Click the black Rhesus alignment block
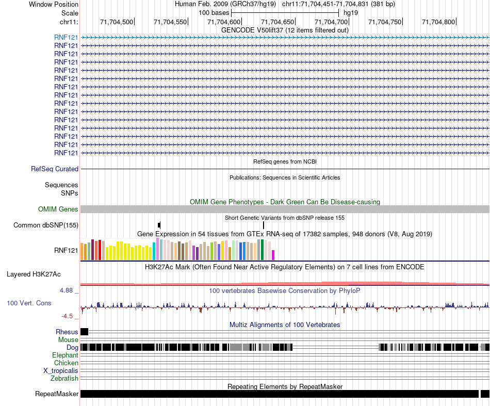490x406 pixels. point(85,332)
